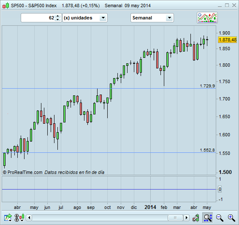The height and width of the screenshot is (225, 239).
Task: Click the Semanal 09 may 2014 title text
Action: (x=128, y=5)
